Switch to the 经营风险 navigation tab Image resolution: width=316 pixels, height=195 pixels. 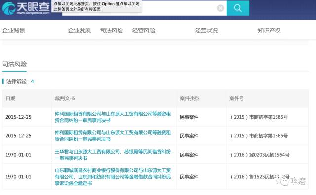click(144, 31)
